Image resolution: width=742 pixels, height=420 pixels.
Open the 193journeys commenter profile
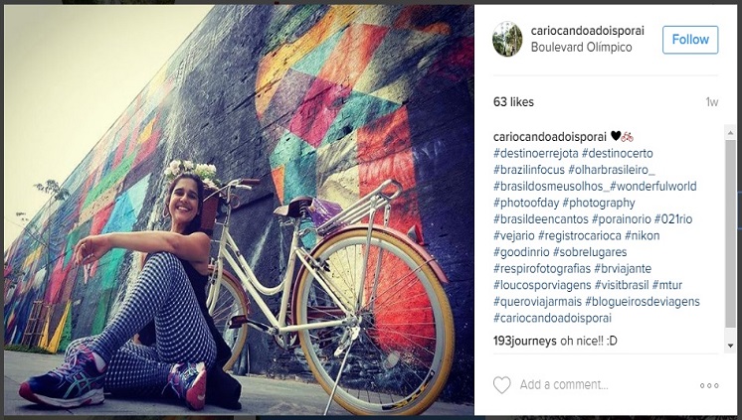525,342
